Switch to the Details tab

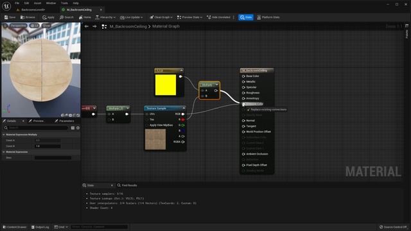tap(12, 121)
